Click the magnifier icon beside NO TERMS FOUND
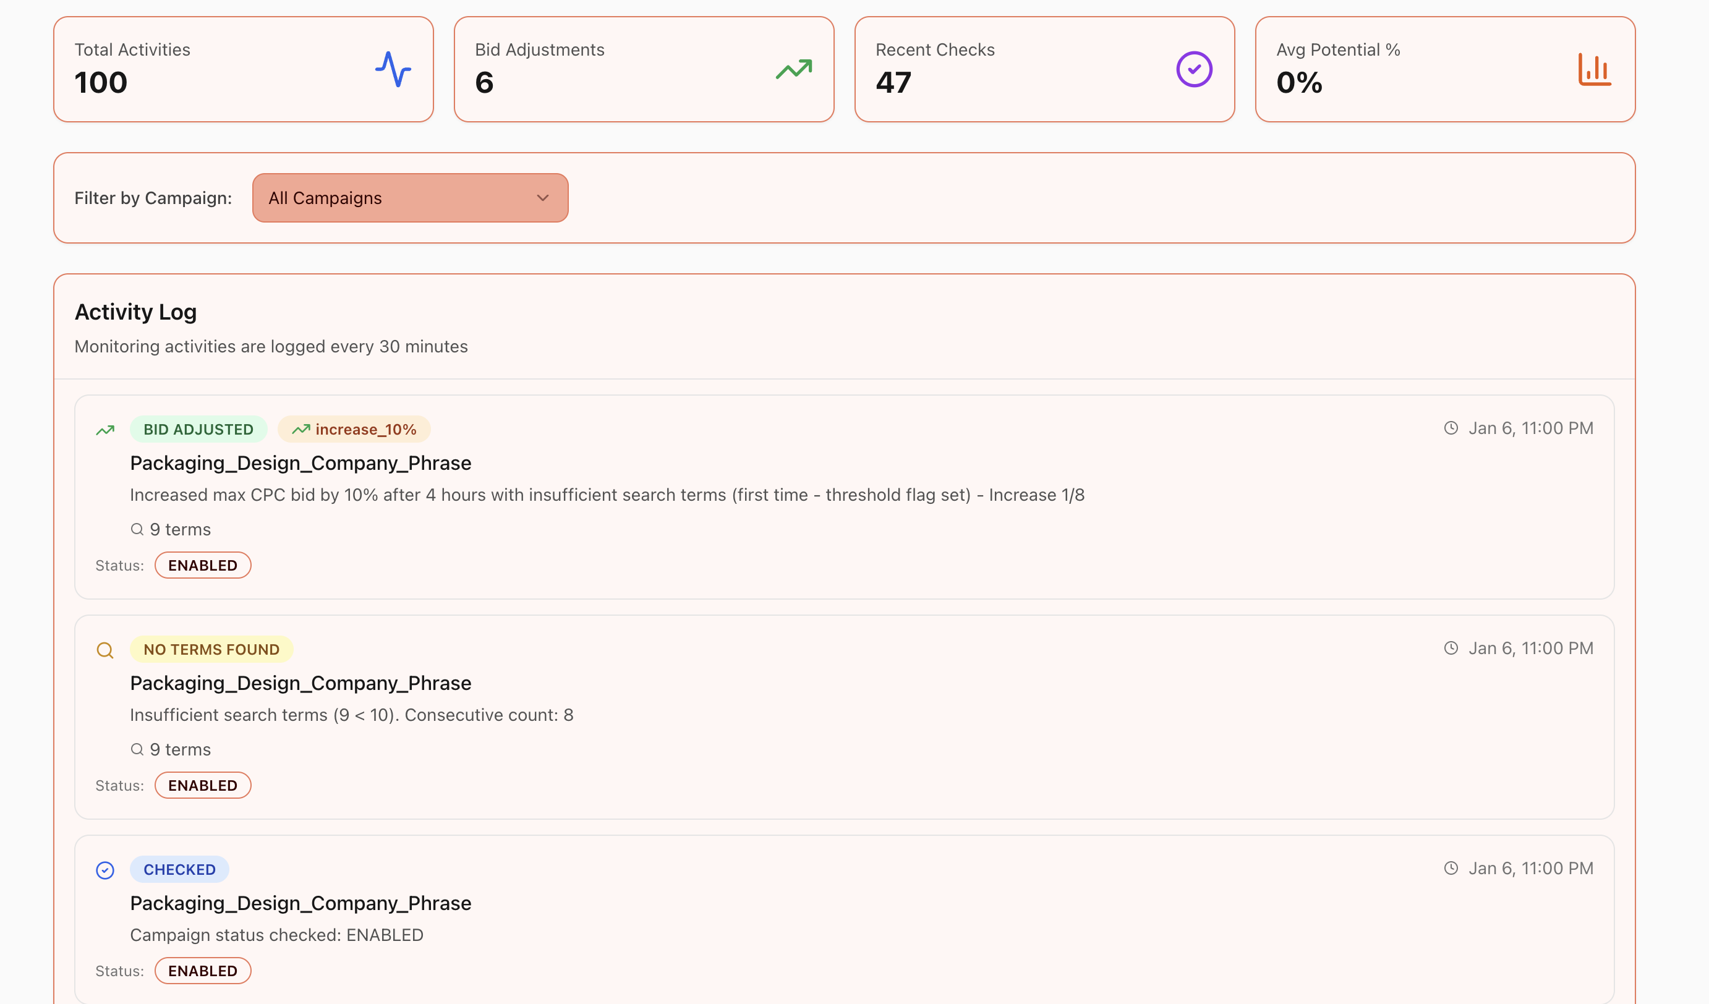 (x=105, y=650)
